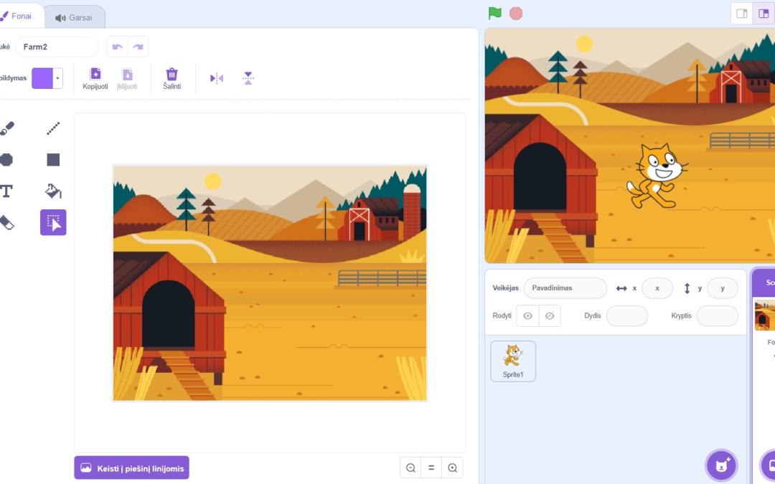Image resolution: width=775 pixels, height=484 pixels.
Task: Edit the Farm2 costume name field
Action: coord(57,47)
